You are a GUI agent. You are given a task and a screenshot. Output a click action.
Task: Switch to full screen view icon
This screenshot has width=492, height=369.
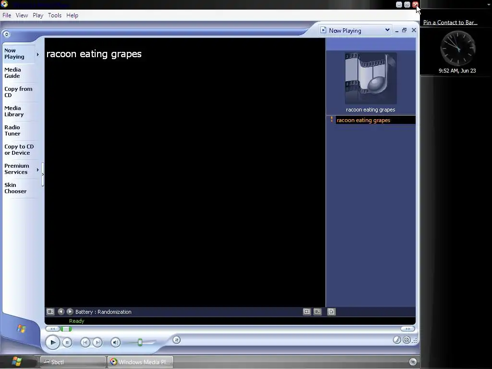pos(318,311)
